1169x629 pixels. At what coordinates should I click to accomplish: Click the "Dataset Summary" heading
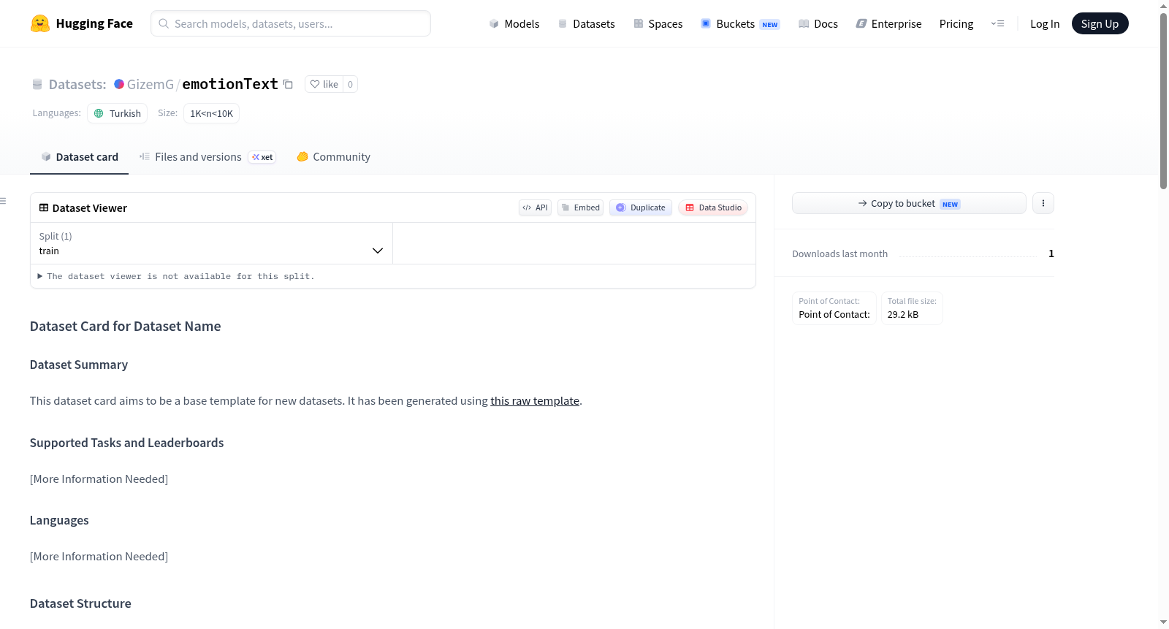(x=79, y=365)
